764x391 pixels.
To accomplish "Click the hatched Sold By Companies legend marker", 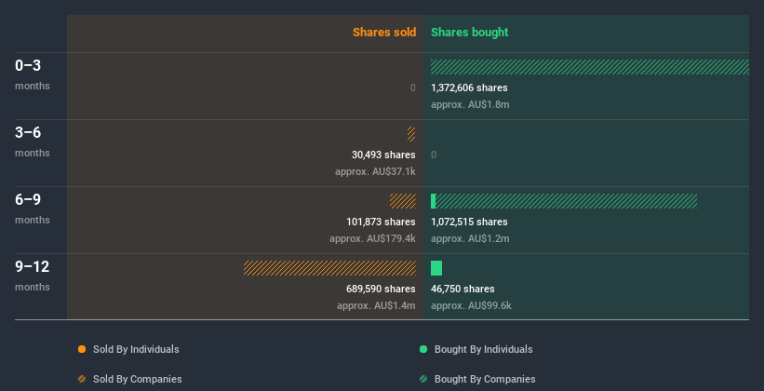I will 82,379.
